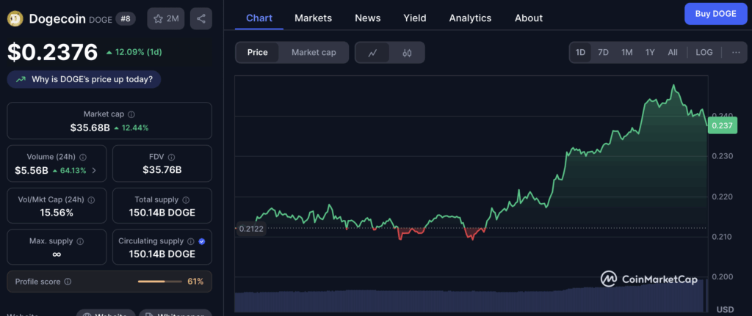752x316 pixels.
Task: Show info for Market cap
Action: tap(131, 114)
